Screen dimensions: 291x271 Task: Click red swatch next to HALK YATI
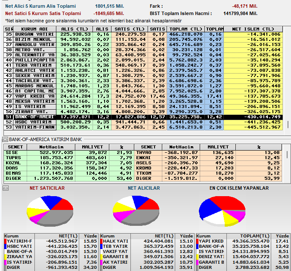coord(101,241)
